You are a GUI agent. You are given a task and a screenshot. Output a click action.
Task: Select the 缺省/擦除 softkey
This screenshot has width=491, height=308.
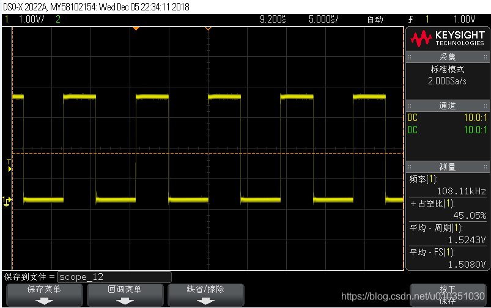click(x=205, y=295)
